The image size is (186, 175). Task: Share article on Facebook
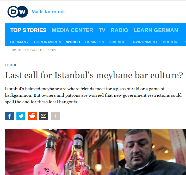[9, 116]
